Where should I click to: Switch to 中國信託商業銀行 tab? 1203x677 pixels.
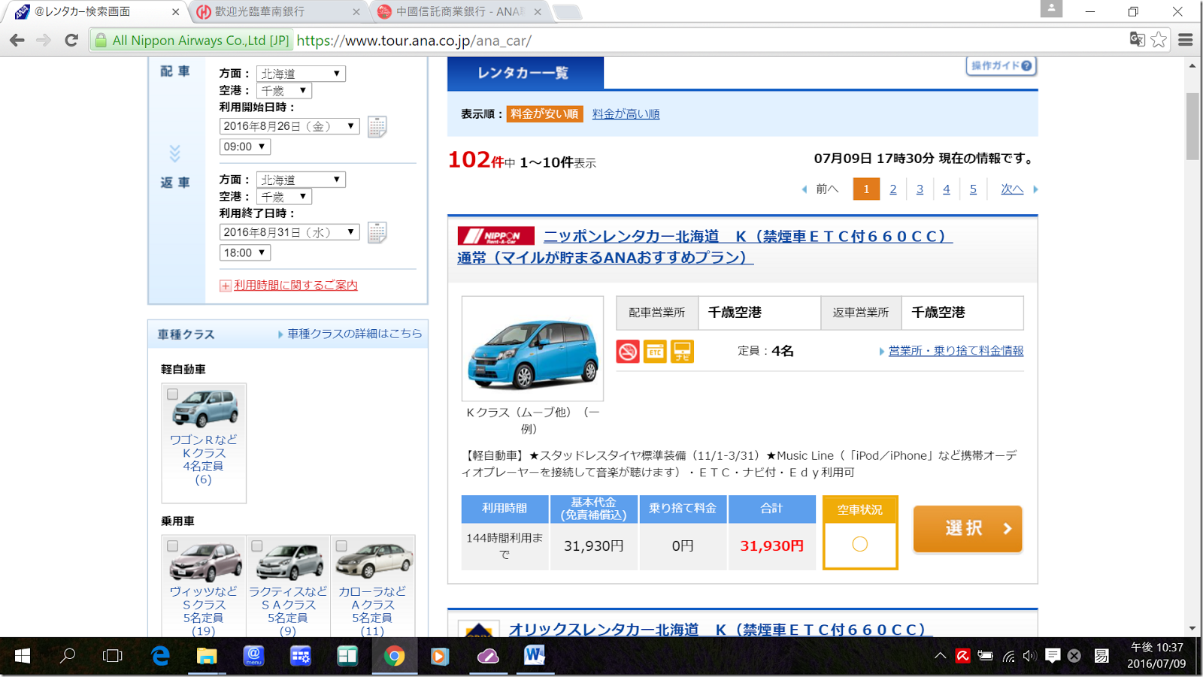[x=459, y=12]
